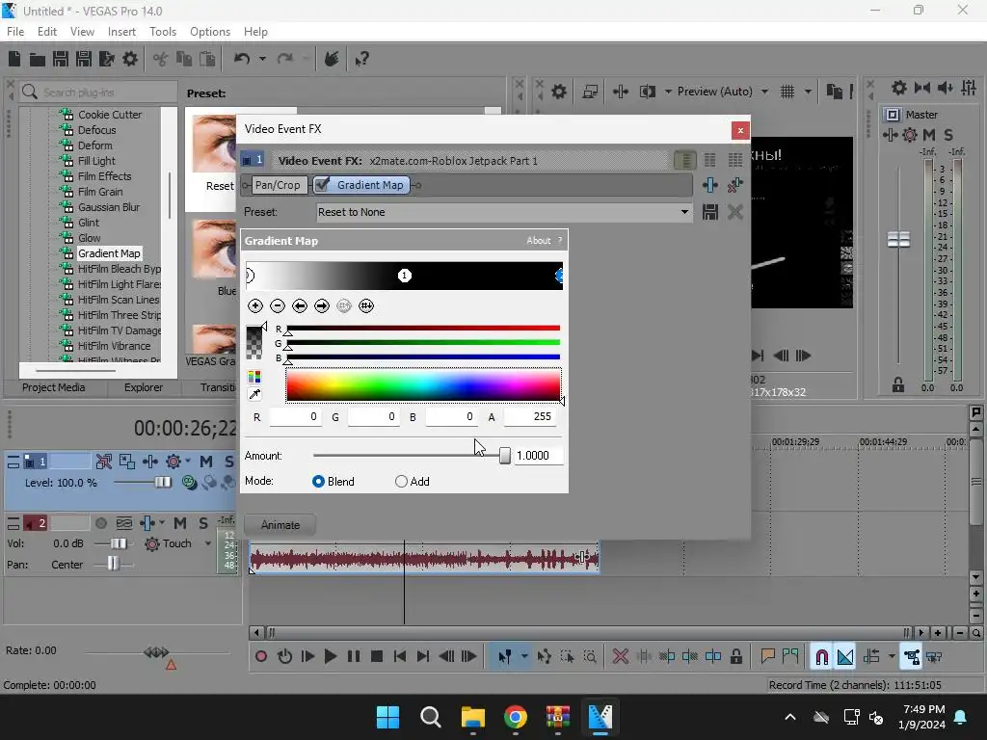
Task: Open the Edit menu
Action: pos(47,32)
